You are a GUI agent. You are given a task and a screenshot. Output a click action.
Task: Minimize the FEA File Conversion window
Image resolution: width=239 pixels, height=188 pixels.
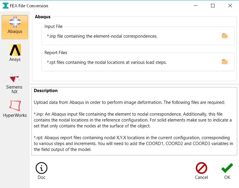196,6
